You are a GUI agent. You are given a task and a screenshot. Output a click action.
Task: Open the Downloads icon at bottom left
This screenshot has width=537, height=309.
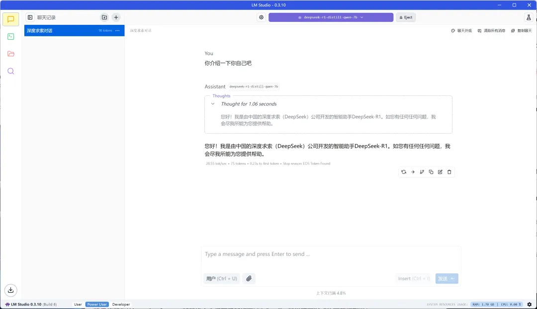[x=10, y=290]
